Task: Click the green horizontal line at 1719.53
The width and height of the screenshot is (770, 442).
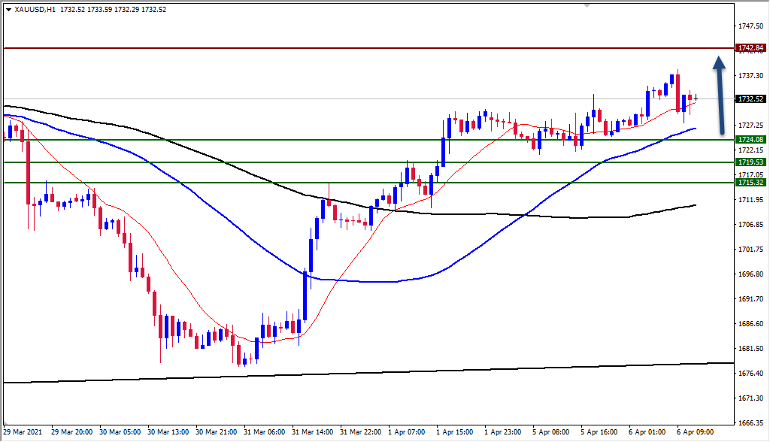Action: coord(368,162)
